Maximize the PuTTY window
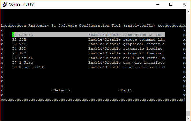Viewport: 191px width, 121px height. pyautogui.click(x=171, y=5)
